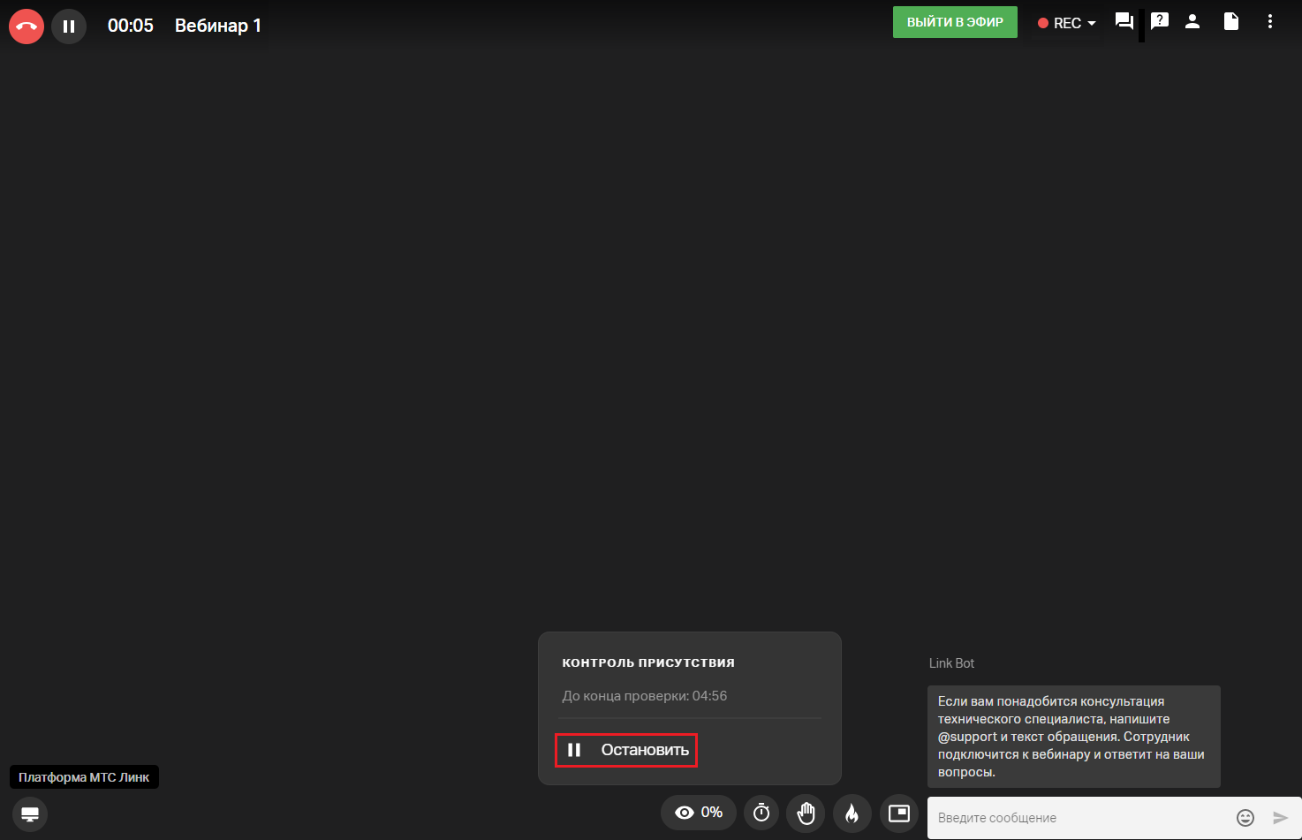
Task: Click the Link Bot sender name
Action: [952, 663]
